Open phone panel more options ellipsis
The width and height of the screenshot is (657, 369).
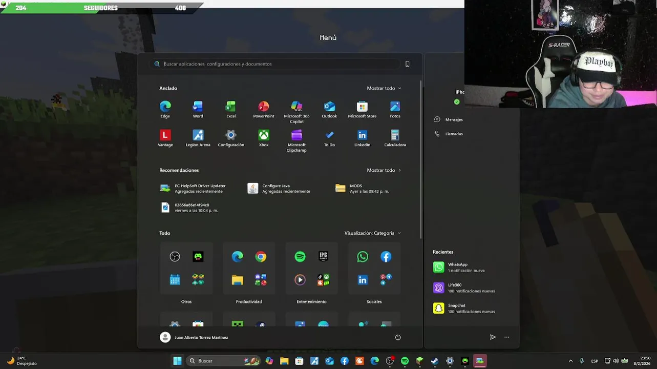click(x=507, y=337)
